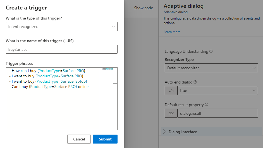Open the trigger type dropdown showing Intent recognized

point(61,27)
